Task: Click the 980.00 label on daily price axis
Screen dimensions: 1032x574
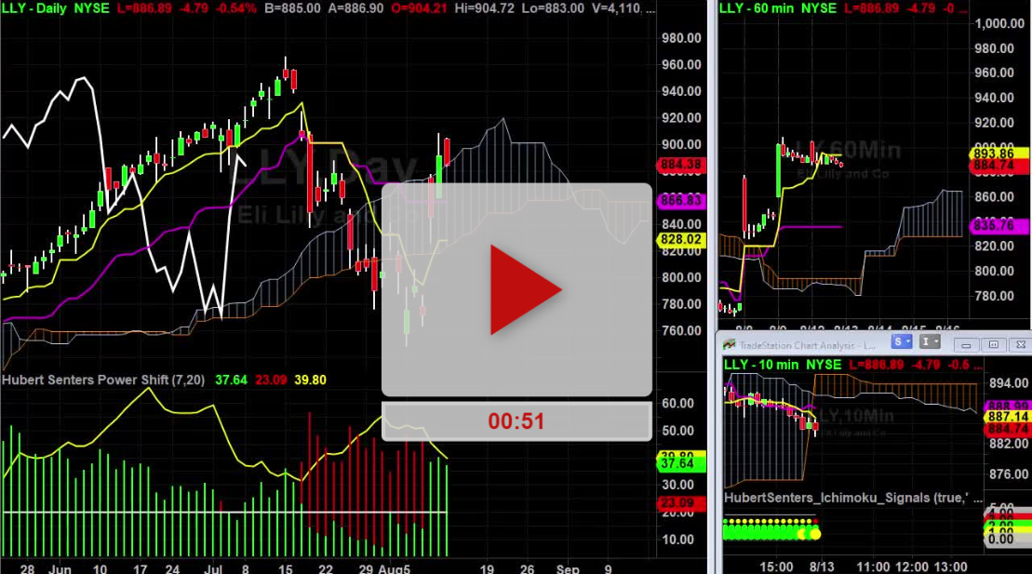Action: point(682,38)
